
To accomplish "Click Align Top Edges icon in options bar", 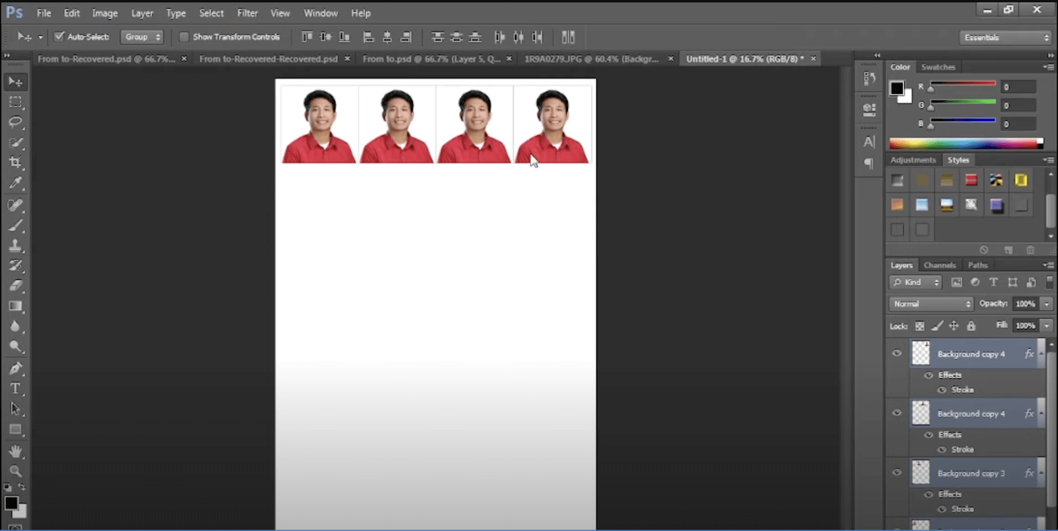I will (x=307, y=37).
